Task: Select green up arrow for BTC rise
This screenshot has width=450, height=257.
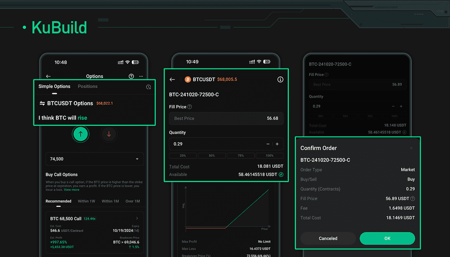Action: click(80, 134)
